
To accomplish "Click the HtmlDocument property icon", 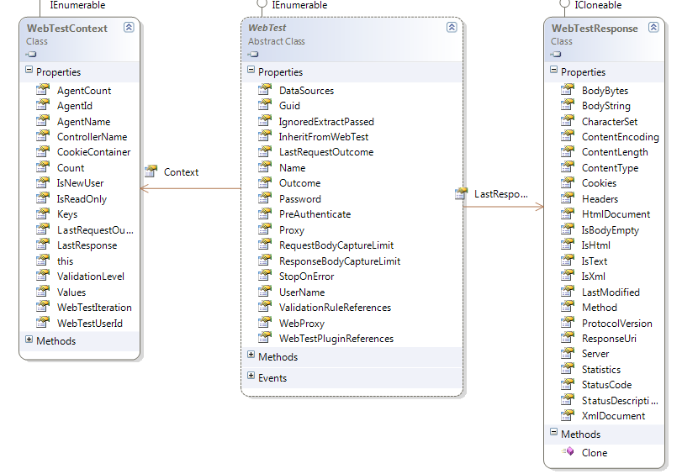I will point(568,213).
